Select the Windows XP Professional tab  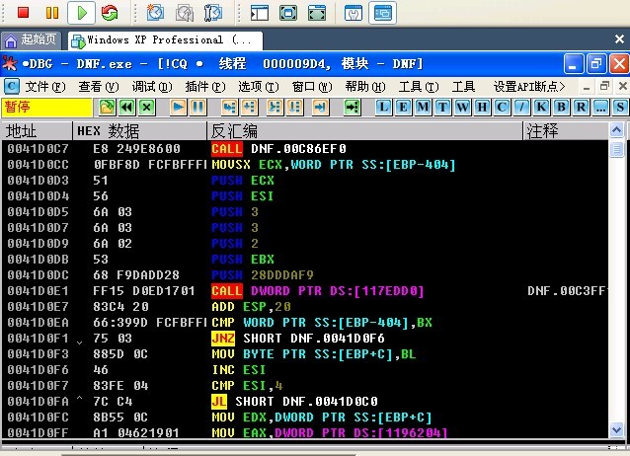tap(166, 39)
